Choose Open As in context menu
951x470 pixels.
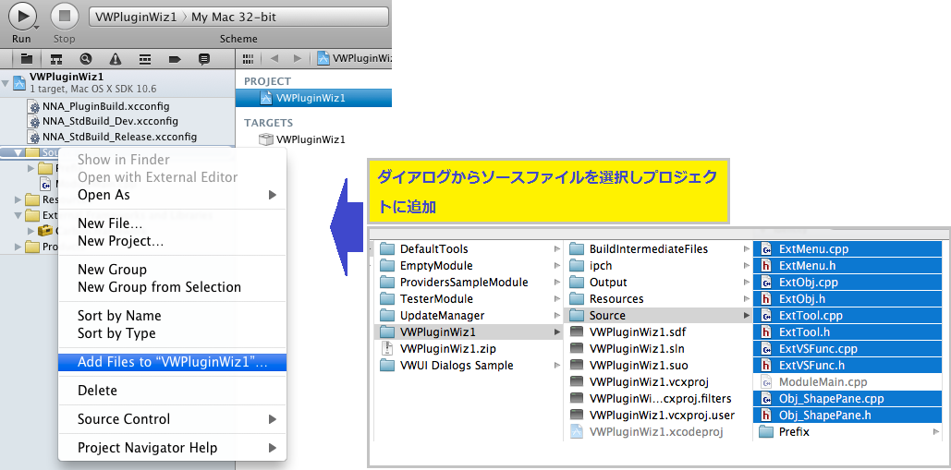pos(172,195)
